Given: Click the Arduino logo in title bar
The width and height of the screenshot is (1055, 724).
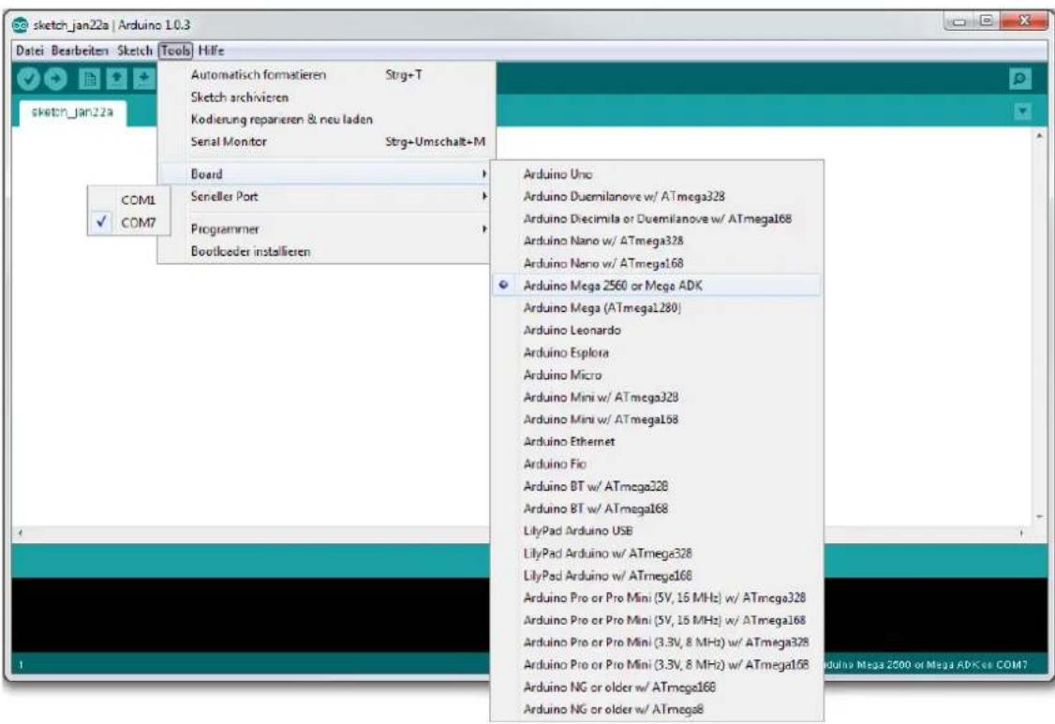Looking at the screenshot, I should click(21, 25).
